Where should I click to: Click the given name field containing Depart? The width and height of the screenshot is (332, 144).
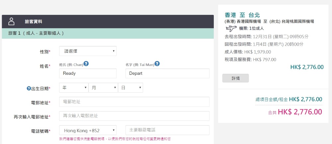(167, 73)
